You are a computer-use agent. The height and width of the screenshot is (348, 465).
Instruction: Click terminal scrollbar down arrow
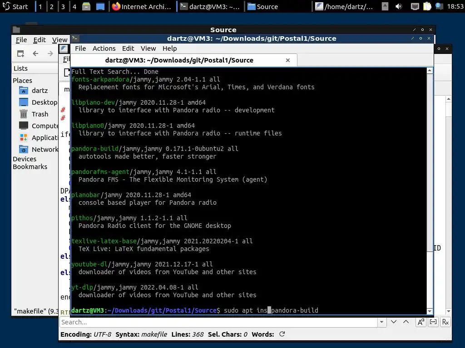(430, 311)
